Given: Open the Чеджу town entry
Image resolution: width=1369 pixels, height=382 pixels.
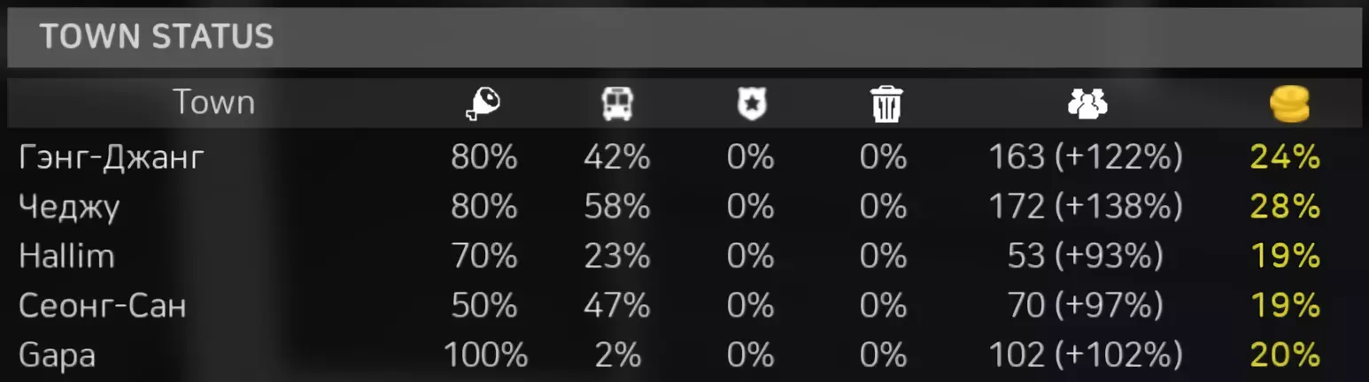Looking at the screenshot, I should (x=69, y=207).
